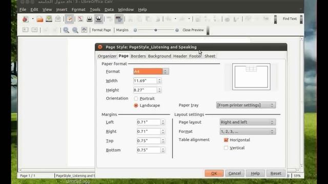328x184 pixels.
Task: Open the Help menu
Action: tap(142, 10)
